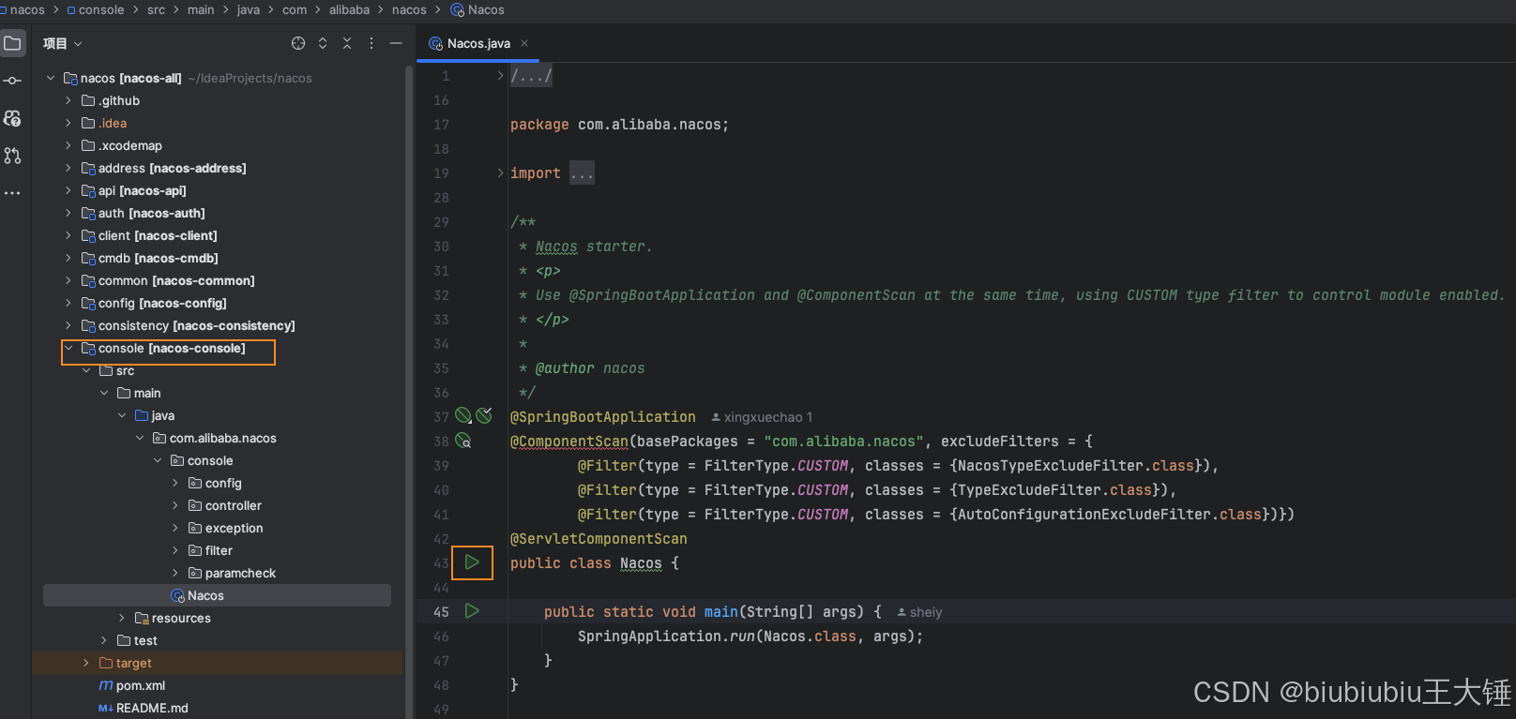1516x719 pixels.
Task: Select the auth [nacos-auth] module
Action: coord(144,213)
